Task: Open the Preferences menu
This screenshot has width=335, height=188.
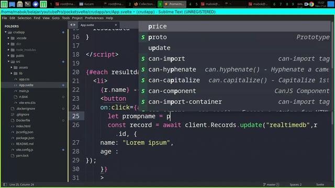Action: [94, 18]
